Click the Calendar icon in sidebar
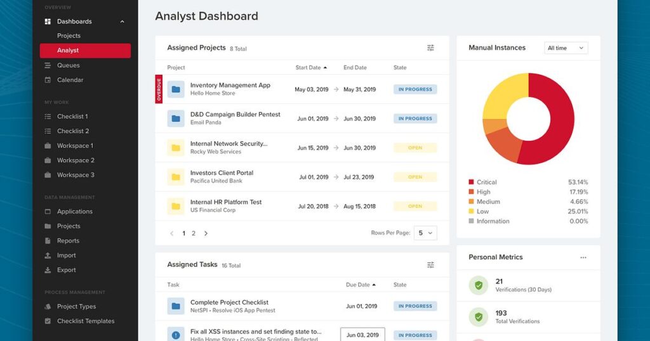 (x=48, y=80)
